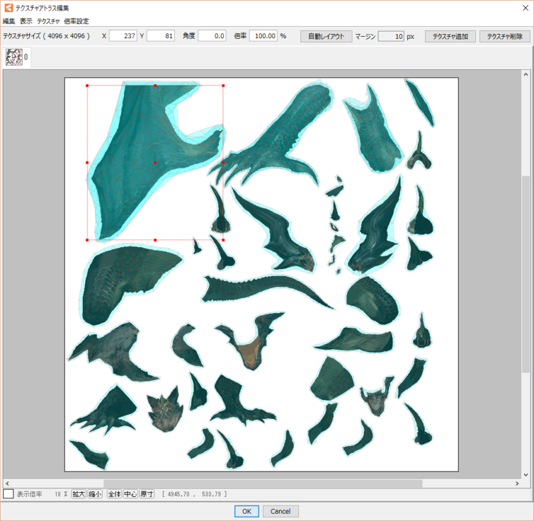Click the X position field showing 237
Screen dimensions: 534x521
pyautogui.click(x=123, y=36)
